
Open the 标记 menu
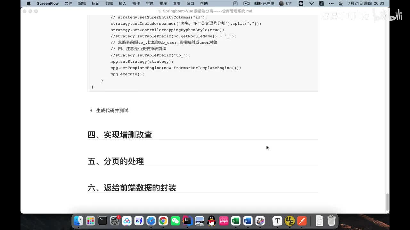pos(95,4)
